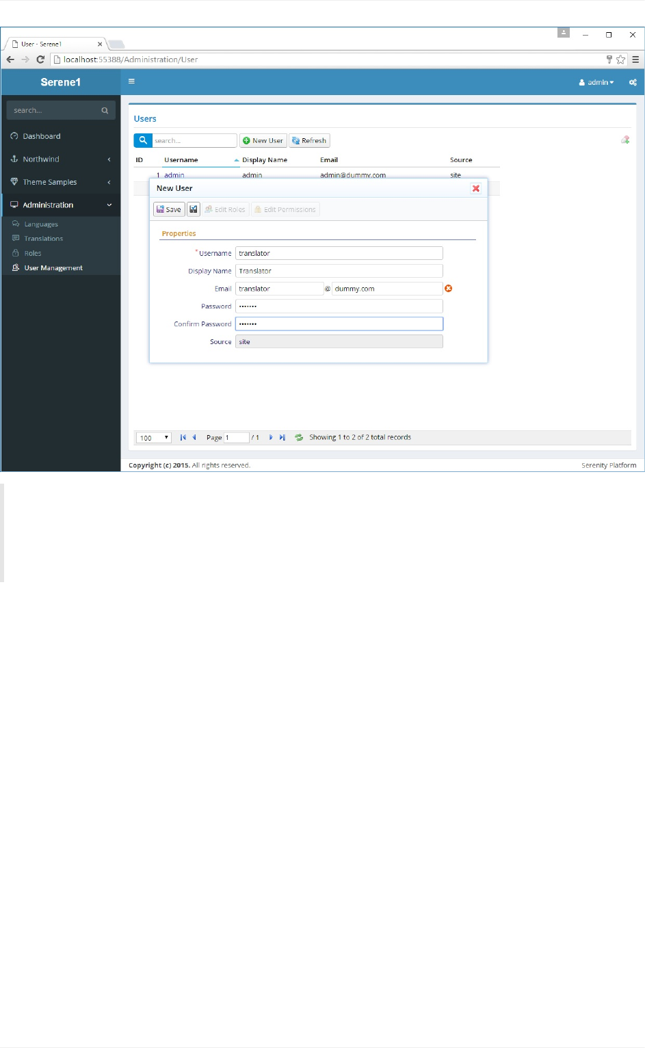This screenshot has height=1048, width=645.
Task: Sort by ID column header
Action: [x=140, y=160]
